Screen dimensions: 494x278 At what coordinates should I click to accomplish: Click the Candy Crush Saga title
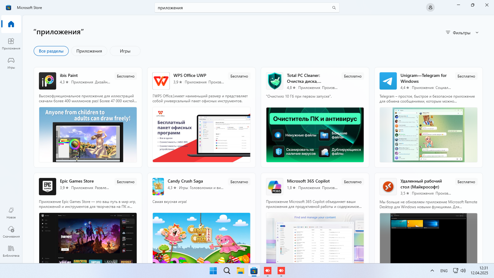click(x=185, y=181)
